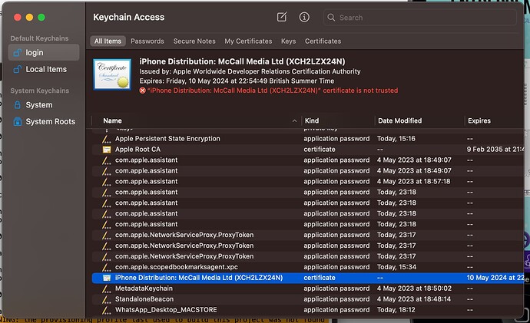Switch to the Passwords tab
Screen dimensions: 530x323
(147, 41)
